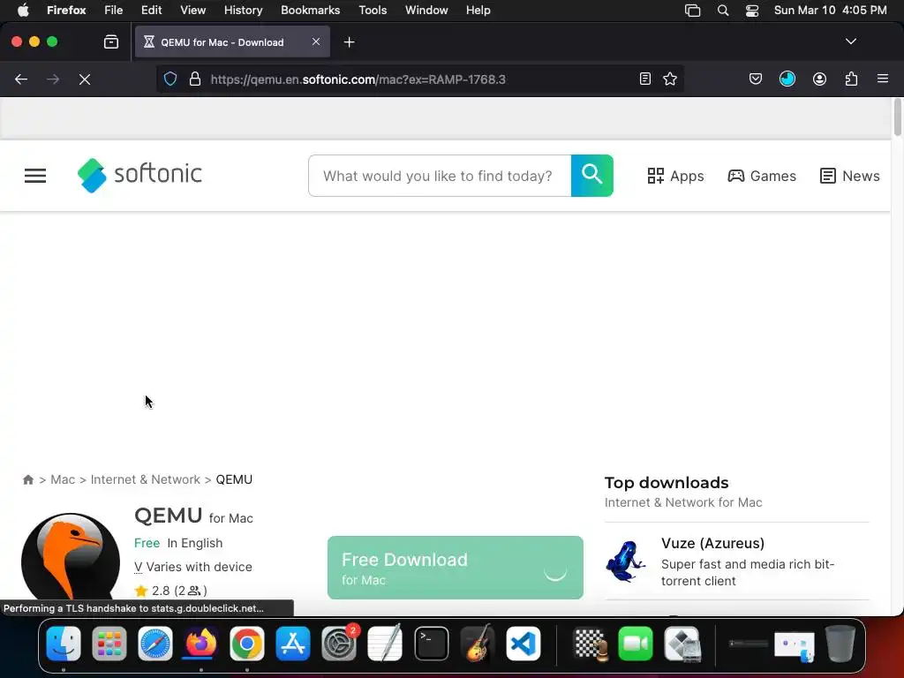Open a new tab with plus button
Viewport: 904px width, 678px height.
[x=349, y=42]
